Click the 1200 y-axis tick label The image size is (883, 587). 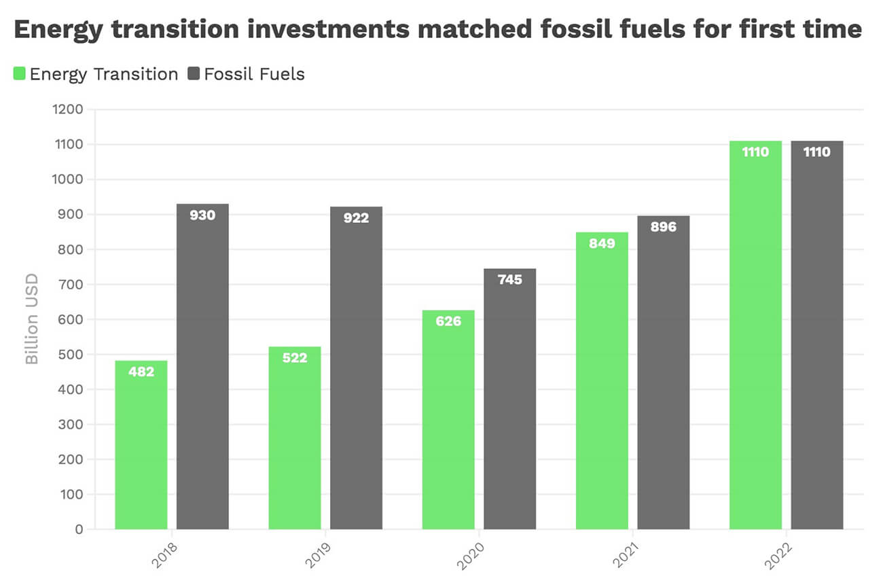(x=67, y=109)
